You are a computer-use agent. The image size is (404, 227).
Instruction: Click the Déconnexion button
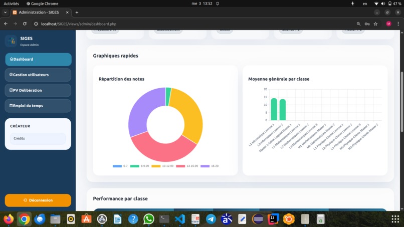pos(38,200)
